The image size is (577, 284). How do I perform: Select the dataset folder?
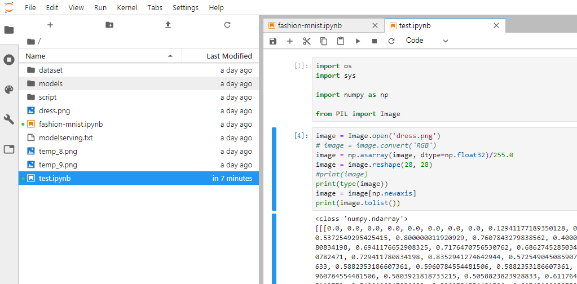click(139, 70)
